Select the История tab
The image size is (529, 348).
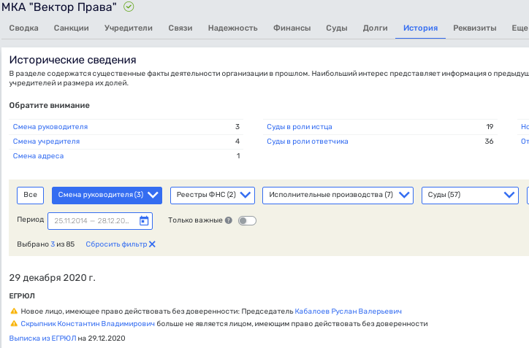[420, 28]
